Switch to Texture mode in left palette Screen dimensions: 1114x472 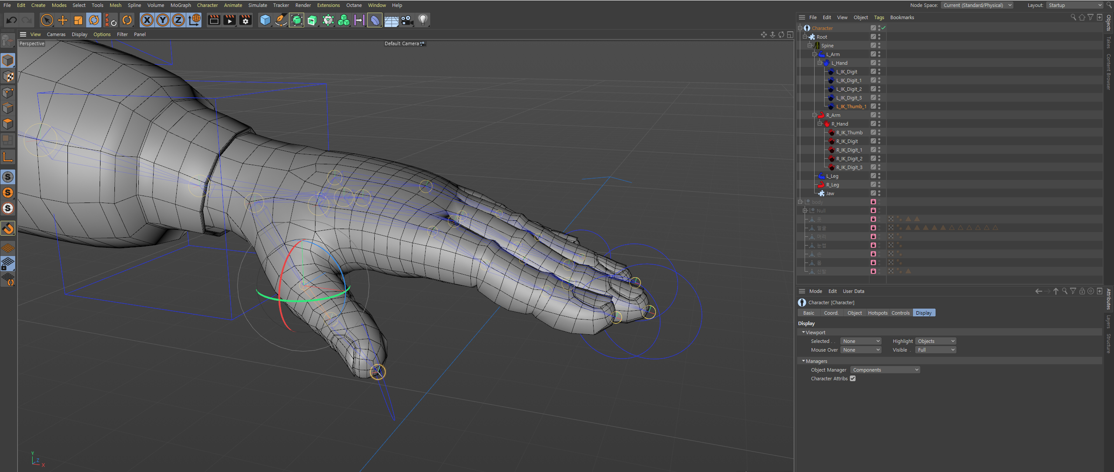pyautogui.click(x=8, y=77)
